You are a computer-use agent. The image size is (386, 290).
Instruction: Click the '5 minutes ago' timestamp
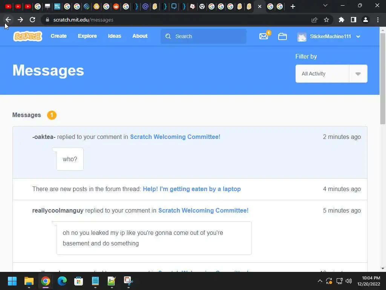click(342, 211)
